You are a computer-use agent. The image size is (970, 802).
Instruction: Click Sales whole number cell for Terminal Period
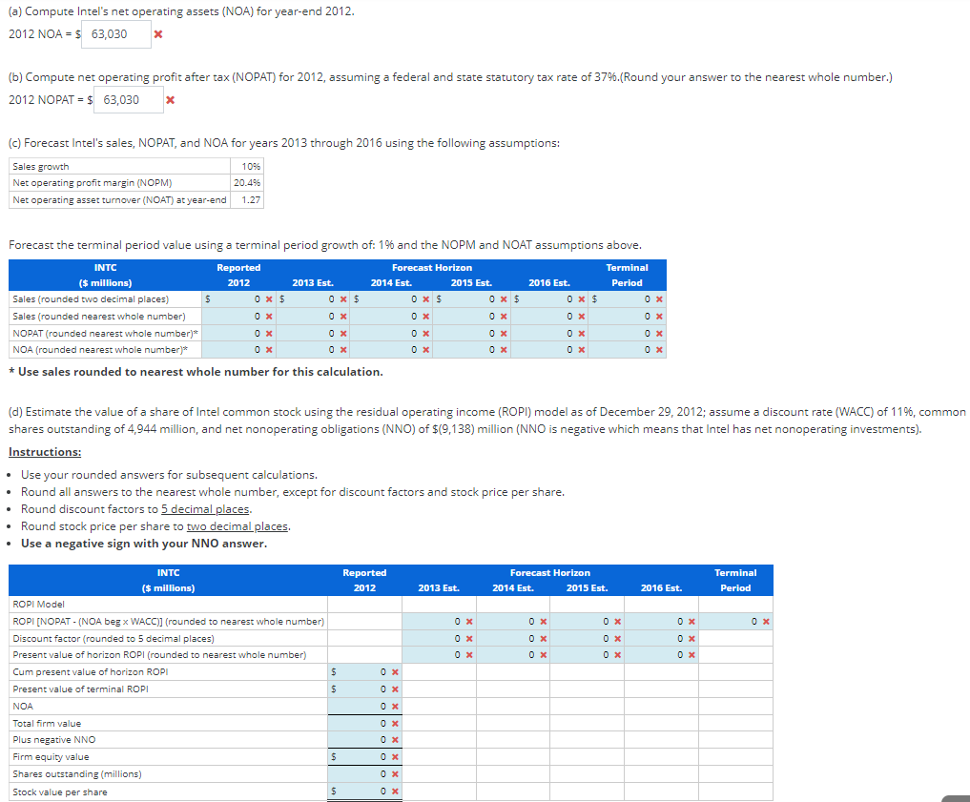click(x=628, y=316)
